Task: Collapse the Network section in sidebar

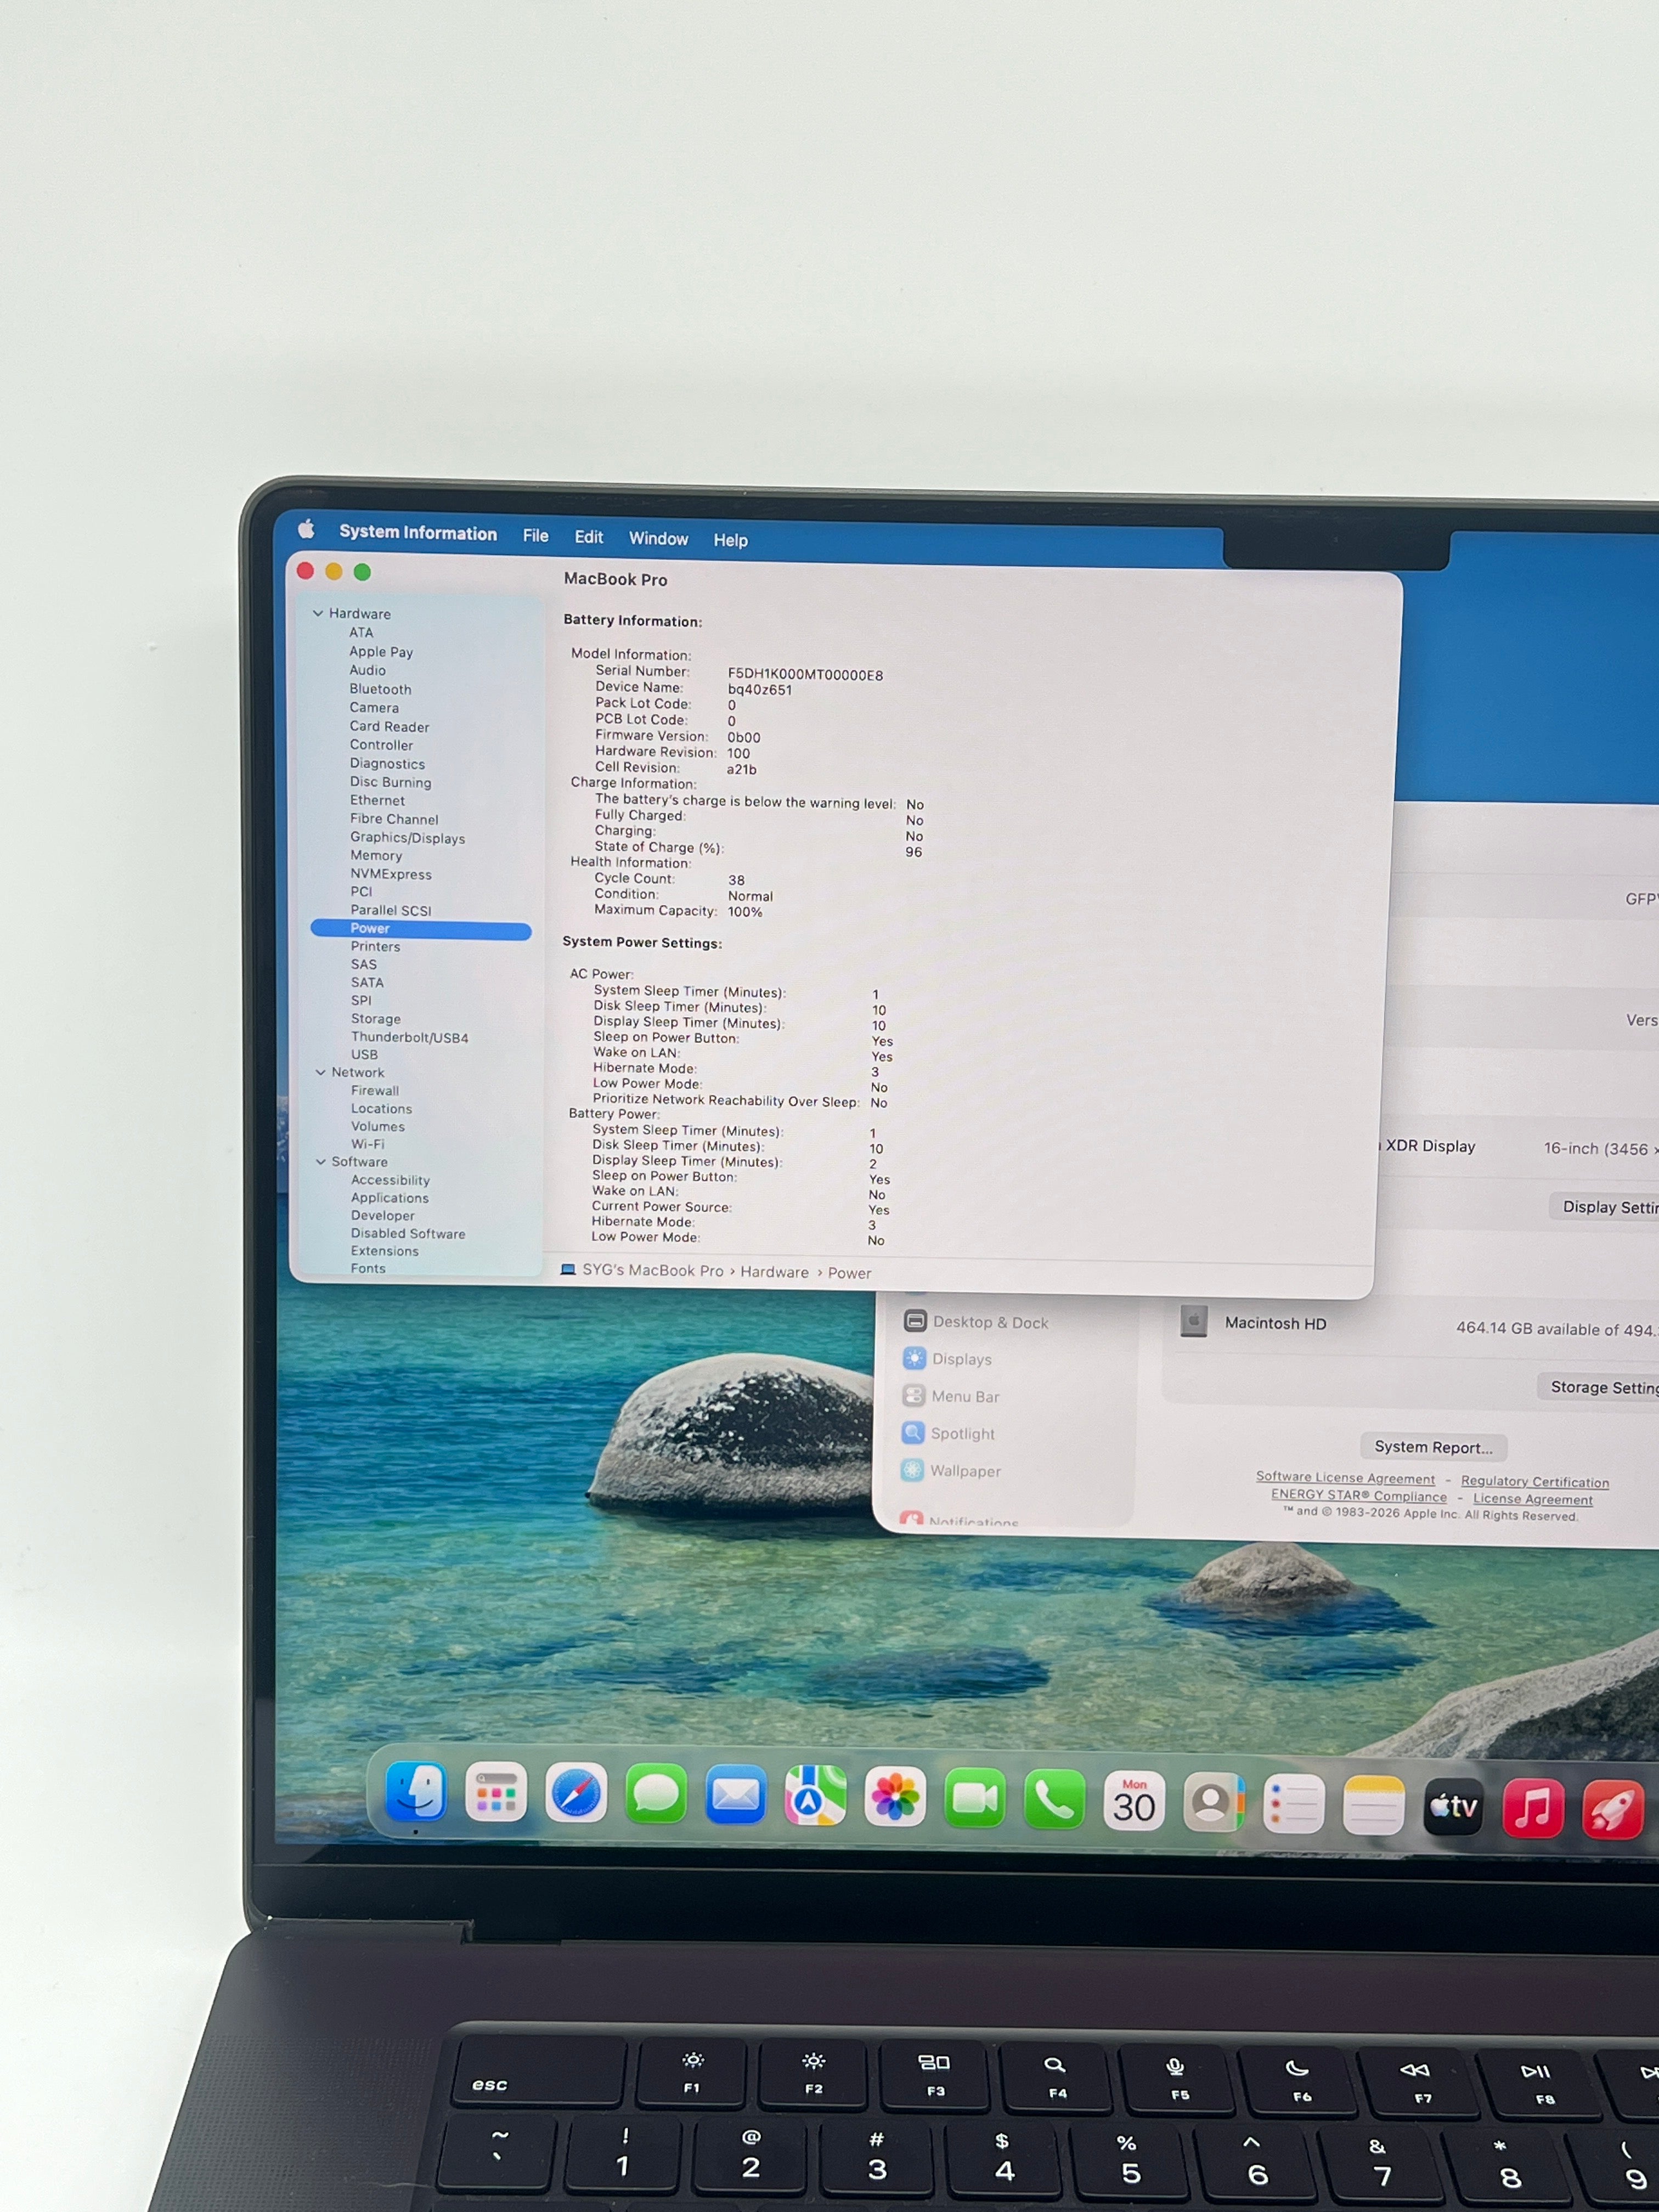Action: tap(320, 1072)
